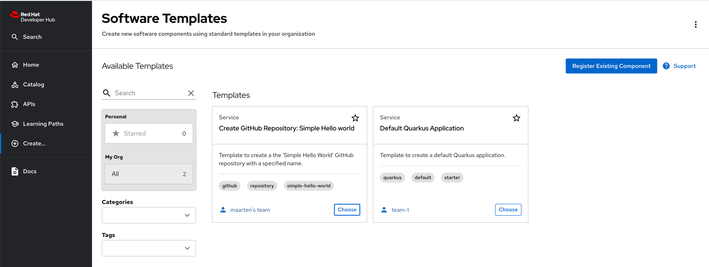Click the Categories dropdown chevron arrow
This screenshot has height=267, width=709.
tap(187, 215)
